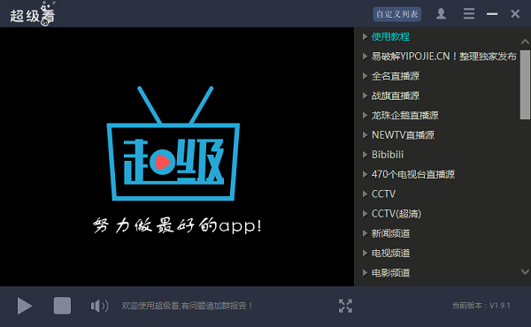Expand the 使用教程 list triangle
This screenshot has height=327, width=531.
tap(365, 36)
